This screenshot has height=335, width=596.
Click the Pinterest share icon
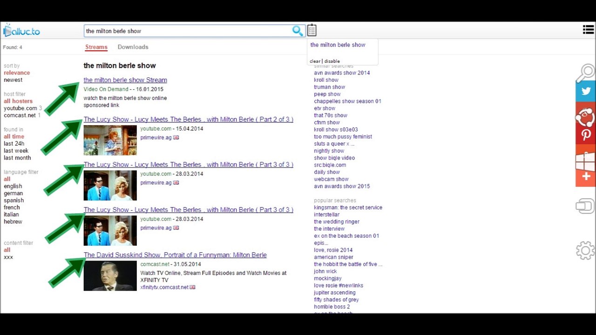tap(586, 135)
